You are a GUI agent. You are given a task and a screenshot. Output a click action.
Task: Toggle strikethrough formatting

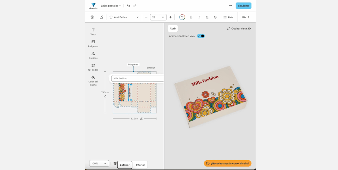[215, 17]
